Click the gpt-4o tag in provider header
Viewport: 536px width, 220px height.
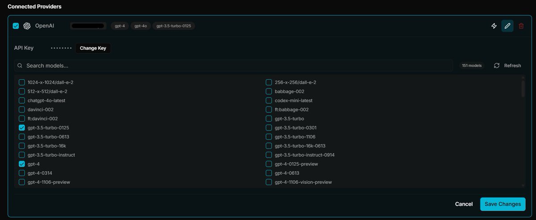click(141, 26)
